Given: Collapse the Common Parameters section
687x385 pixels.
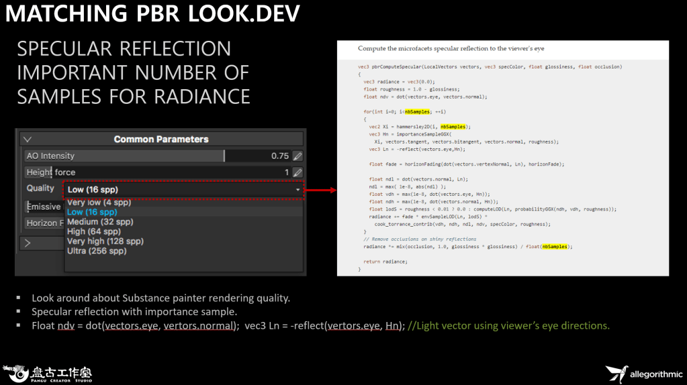Looking at the screenshot, I should [28, 140].
